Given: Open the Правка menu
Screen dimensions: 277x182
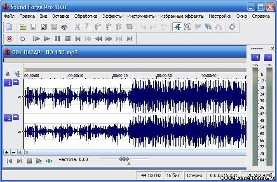Looking at the screenshot, I should pos(27,16).
